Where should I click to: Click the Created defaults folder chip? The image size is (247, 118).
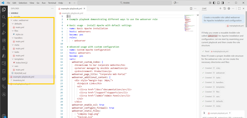[x=218, y=101]
